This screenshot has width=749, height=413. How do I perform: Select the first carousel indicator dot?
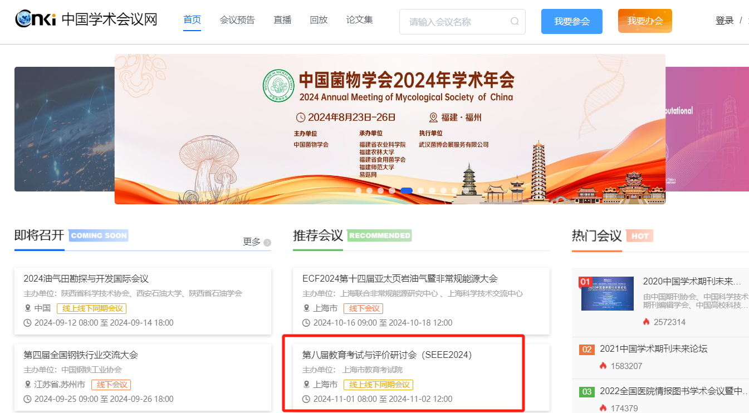pos(359,190)
